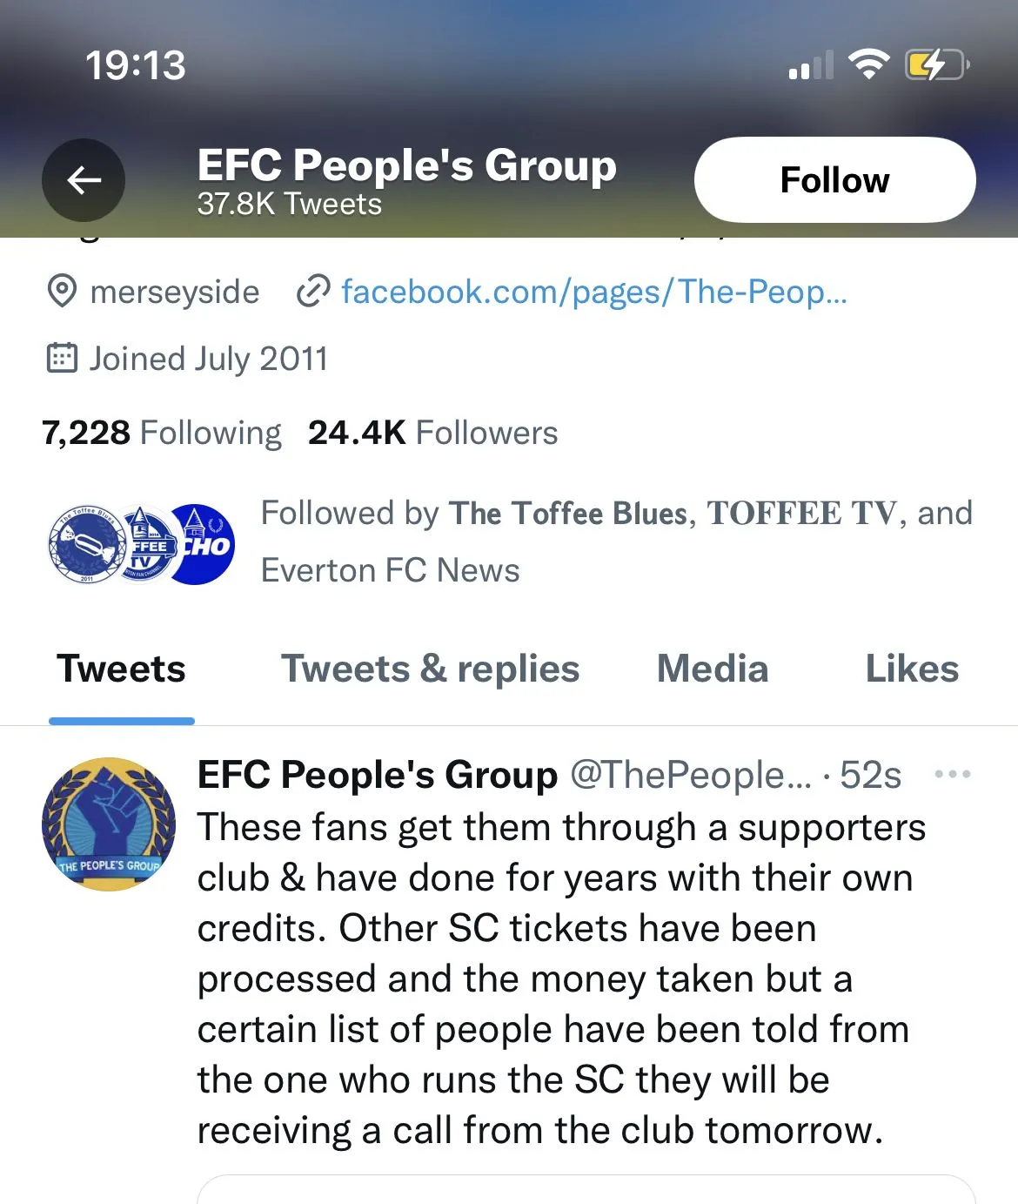Switch to the Likes tab
The height and width of the screenshot is (1204, 1018).
[911, 669]
